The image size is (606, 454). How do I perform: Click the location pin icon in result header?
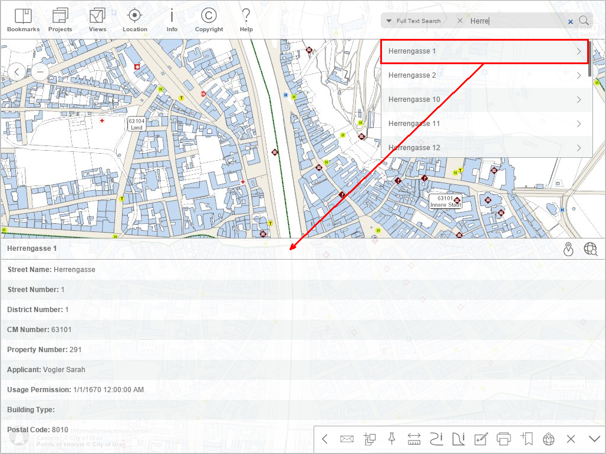[x=568, y=249]
